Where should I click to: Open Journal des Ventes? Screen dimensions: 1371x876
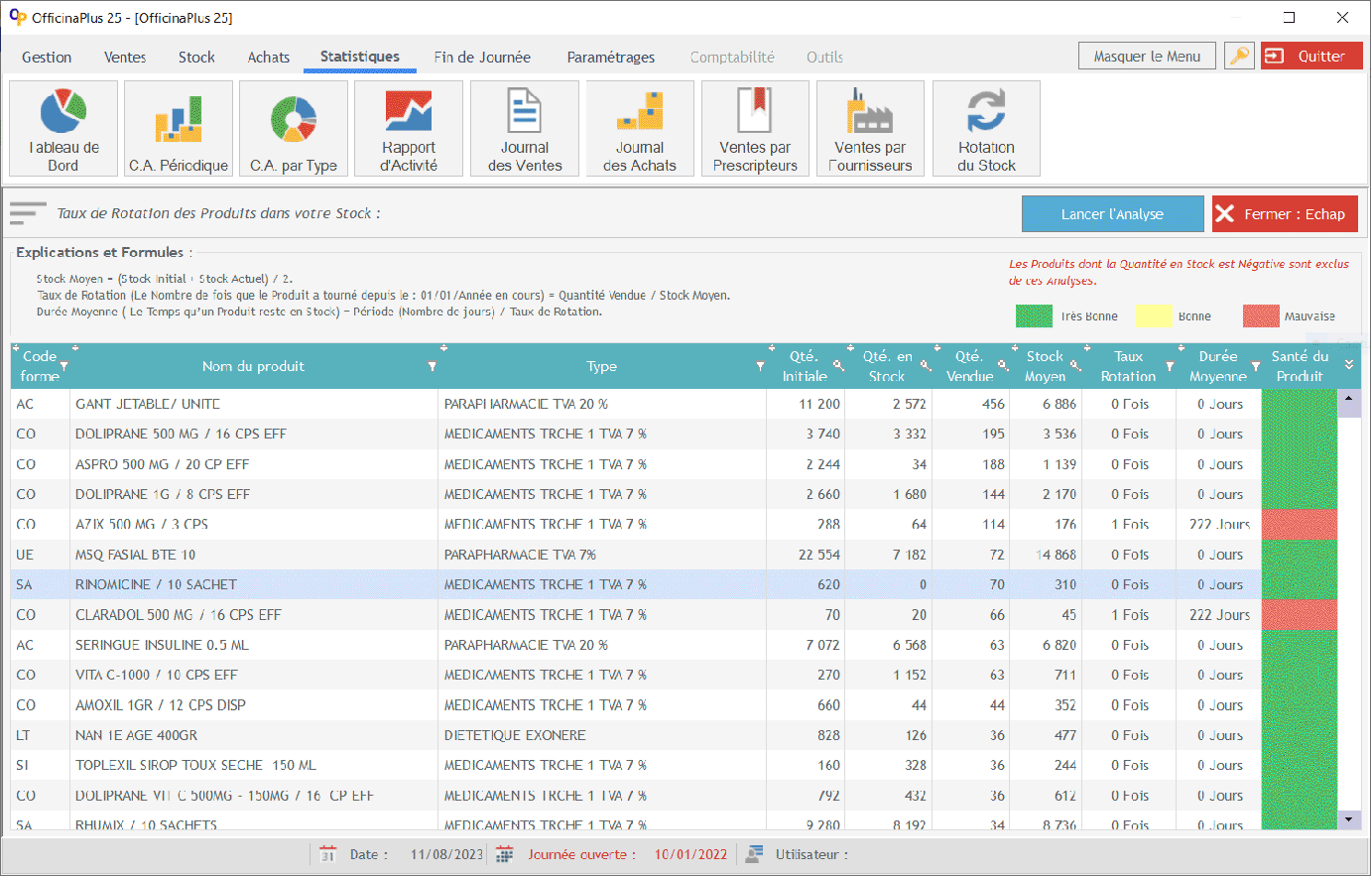tap(525, 129)
